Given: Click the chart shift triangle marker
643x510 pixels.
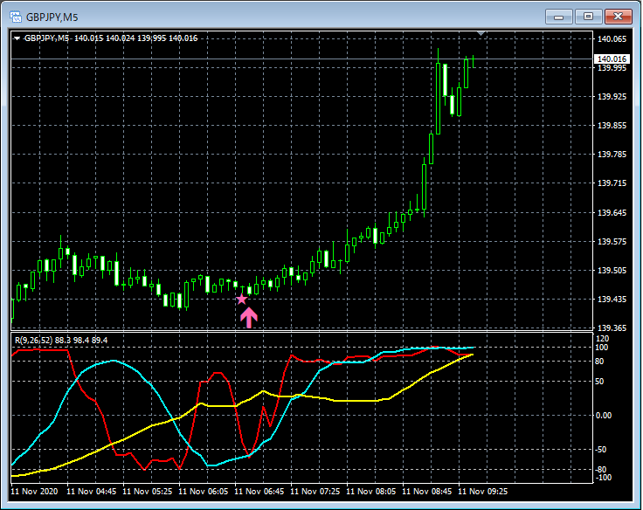Looking at the screenshot, I should (481, 33).
